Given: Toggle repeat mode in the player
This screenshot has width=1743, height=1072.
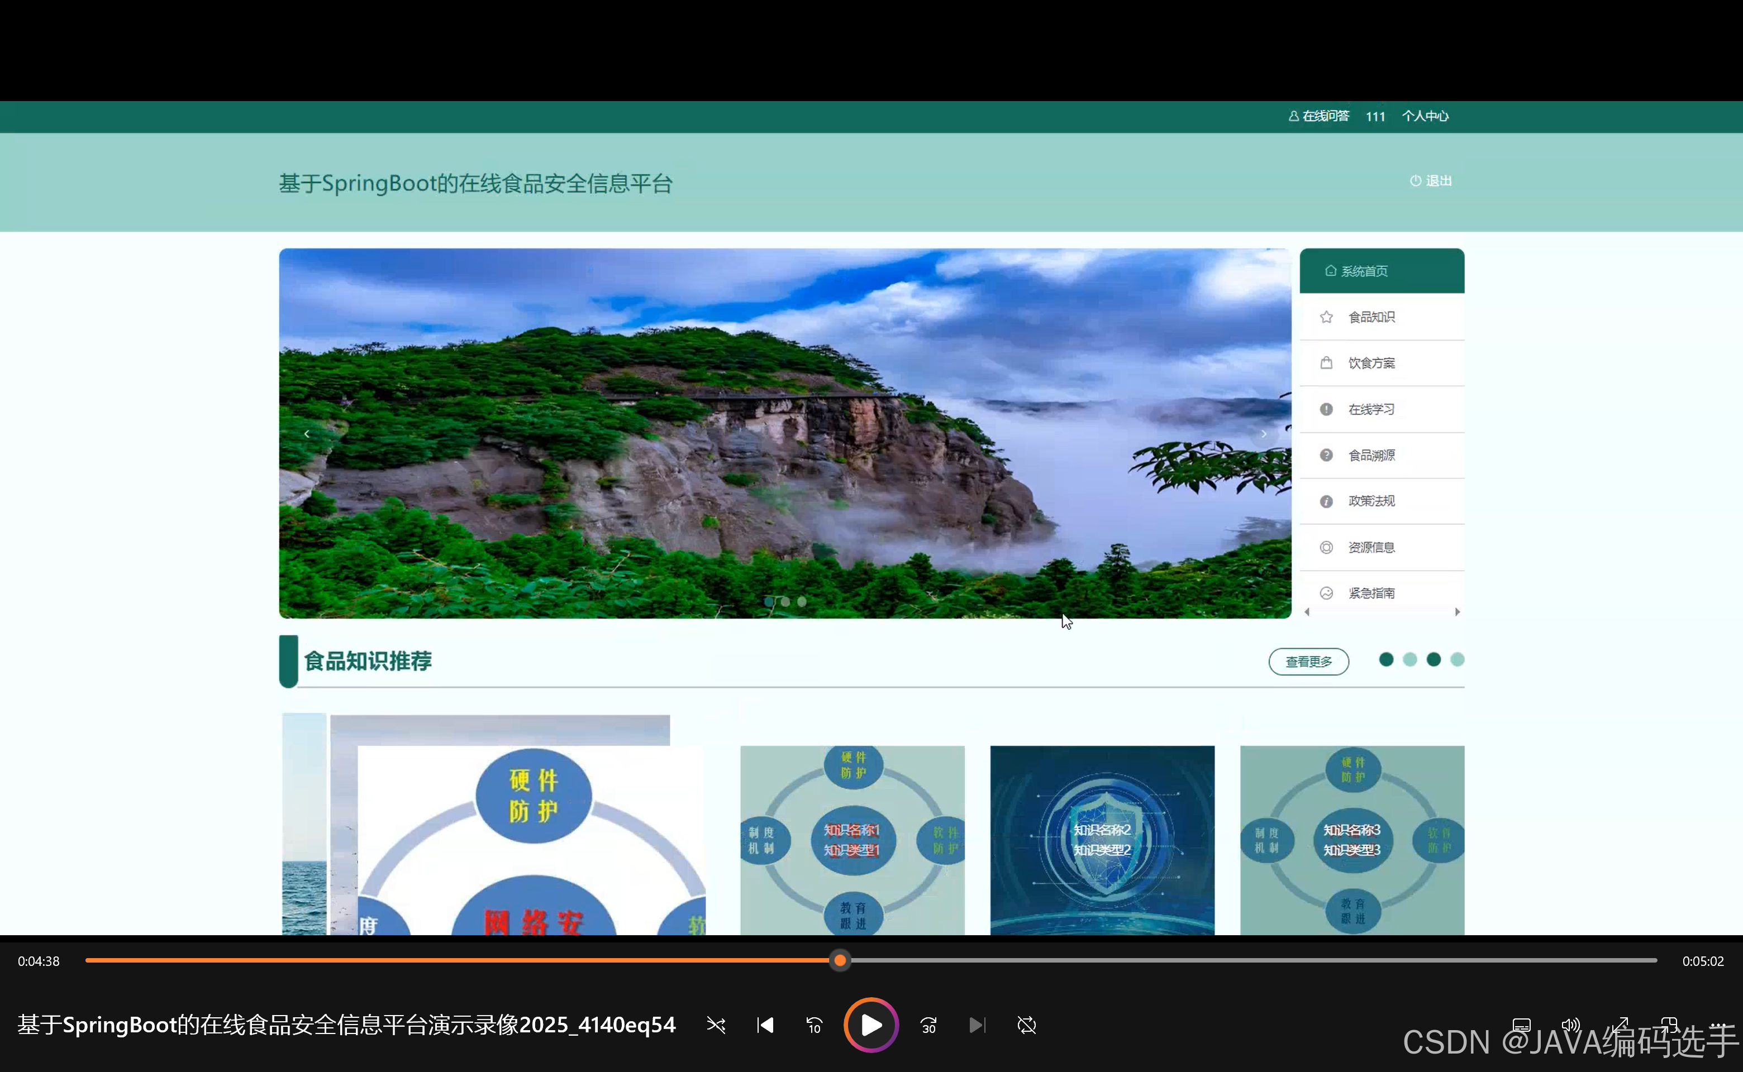Looking at the screenshot, I should [1026, 1025].
